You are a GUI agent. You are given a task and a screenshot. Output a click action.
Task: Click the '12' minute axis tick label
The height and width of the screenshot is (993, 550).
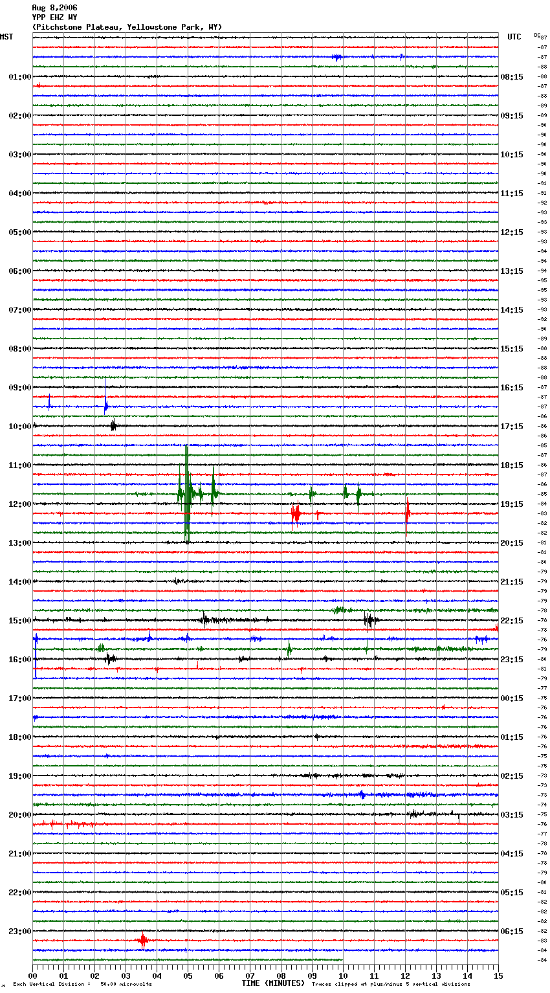pyautogui.click(x=405, y=976)
